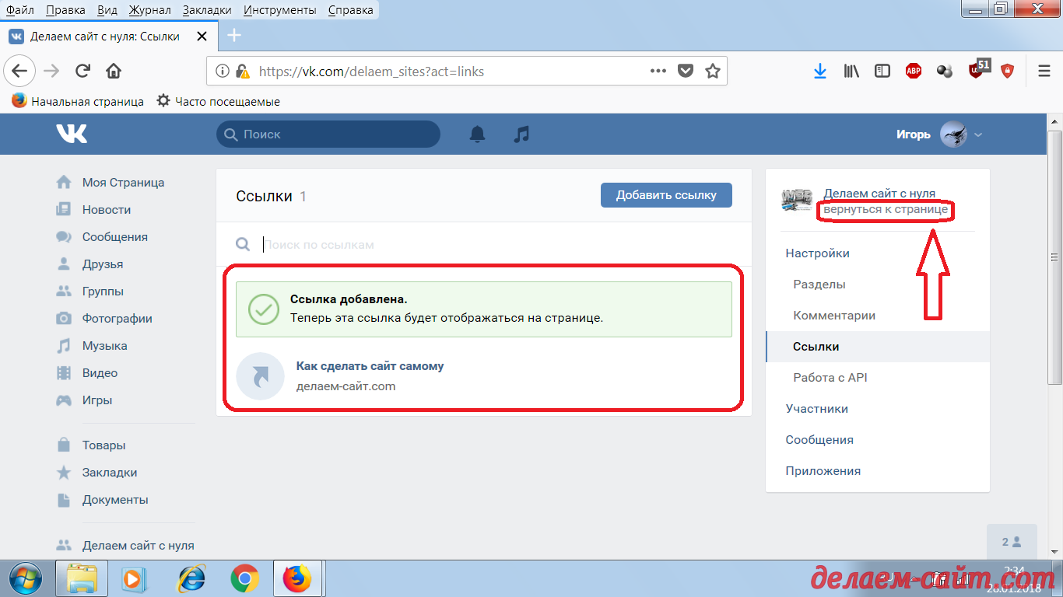1063x597 pixels.
Task: Open Windows Explorer from taskbar
Action: [82, 578]
